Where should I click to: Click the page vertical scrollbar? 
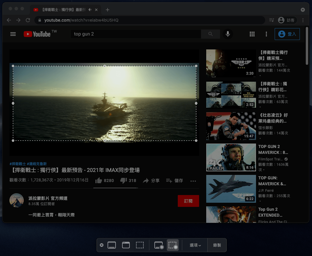click(307, 46)
